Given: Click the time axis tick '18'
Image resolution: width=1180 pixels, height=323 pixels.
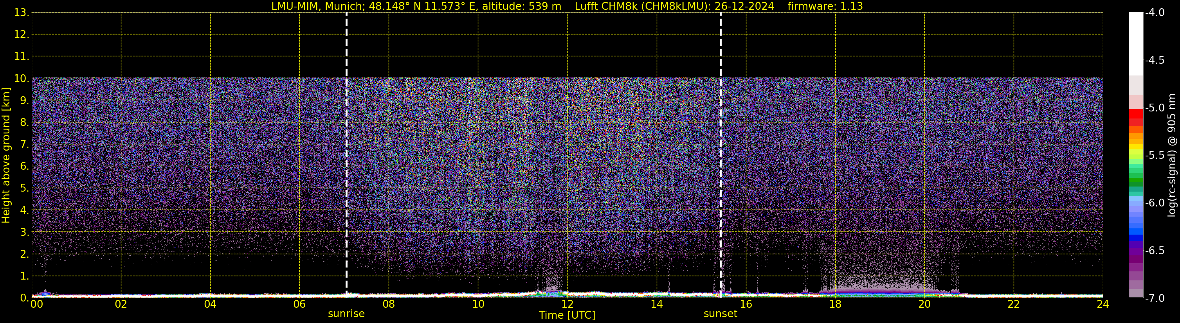Looking at the screenshot, I should coord(835,304).
